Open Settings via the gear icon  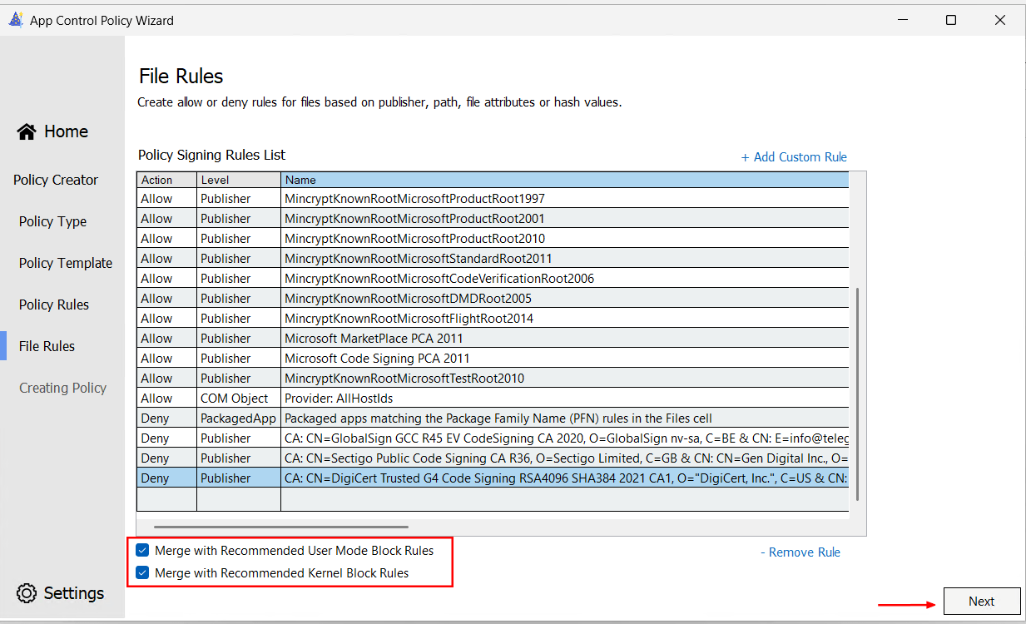pyautogui.click(x=27, y=593)
